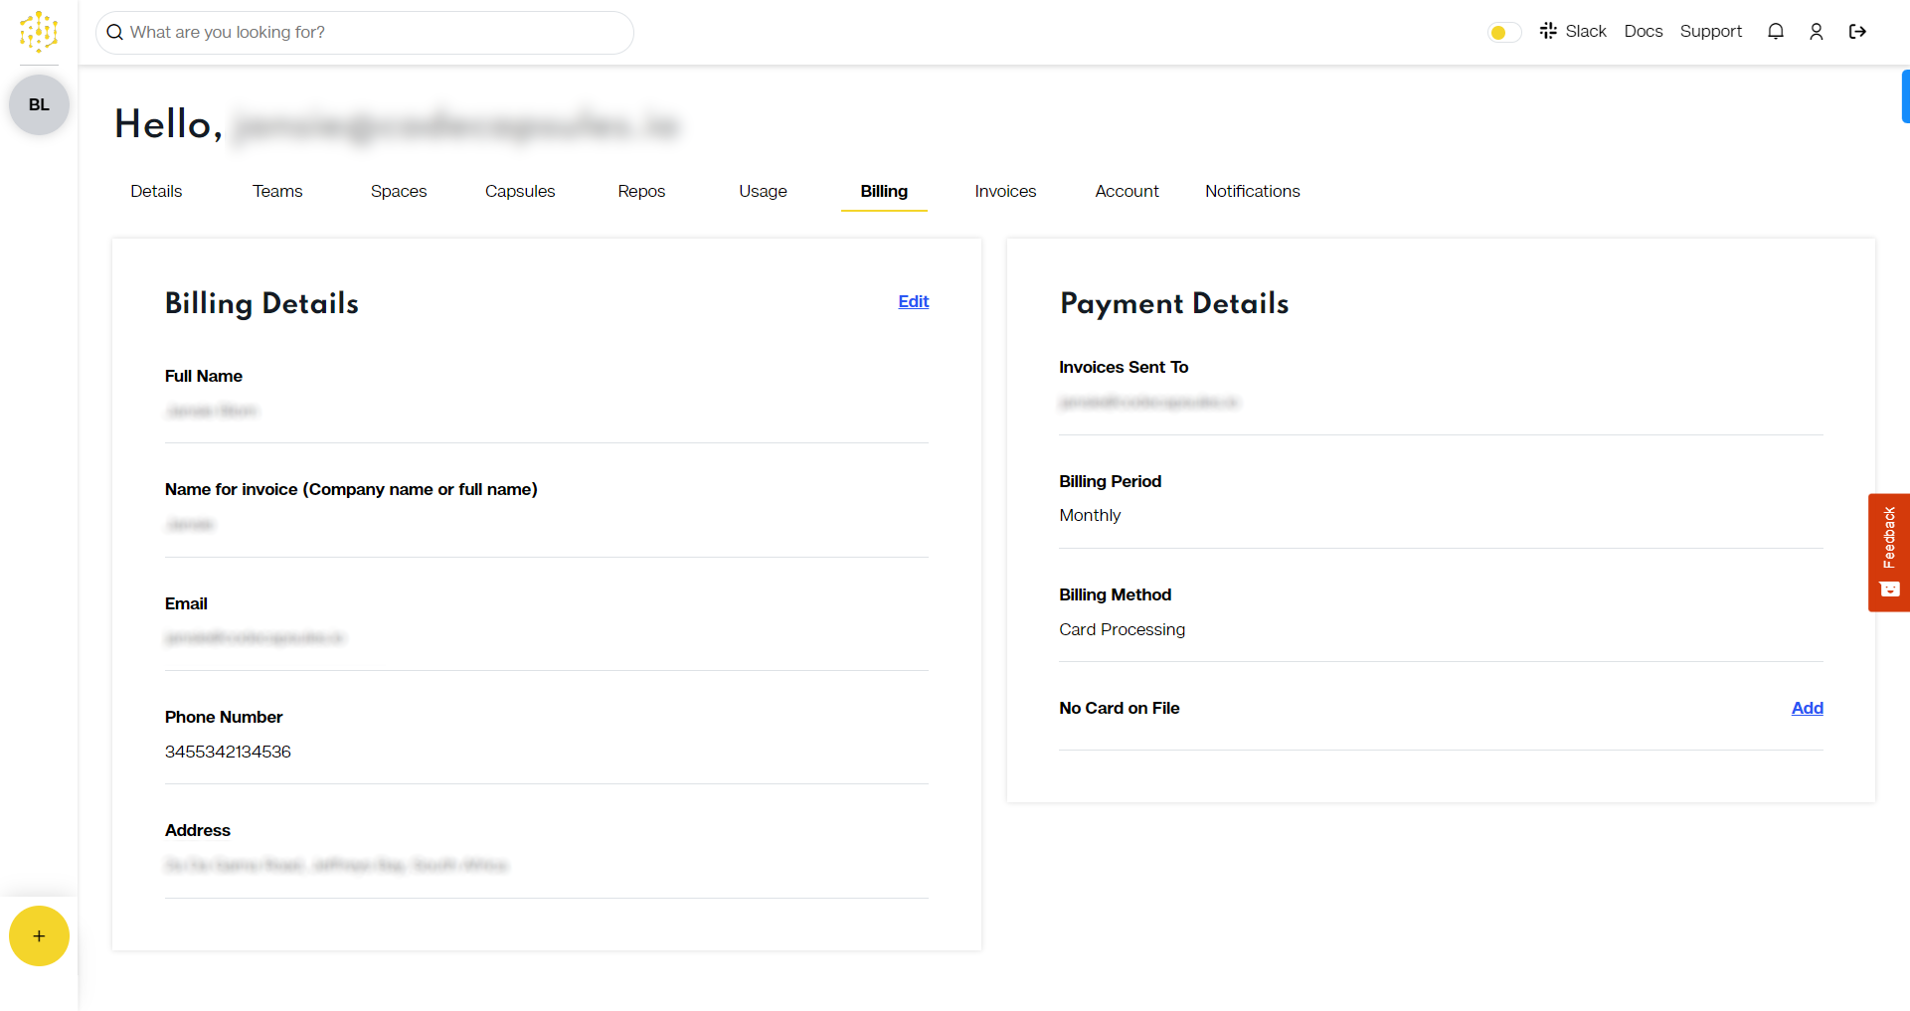View the Teams tab
1910x1011 pixels.
pyautogui.click(x=277, y=191)
